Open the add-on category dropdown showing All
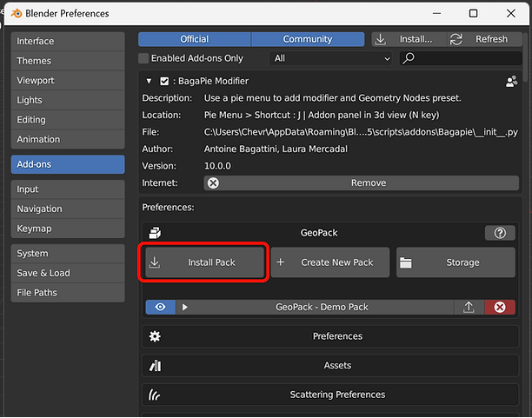532x418 pixels. [x=331, y=58]
